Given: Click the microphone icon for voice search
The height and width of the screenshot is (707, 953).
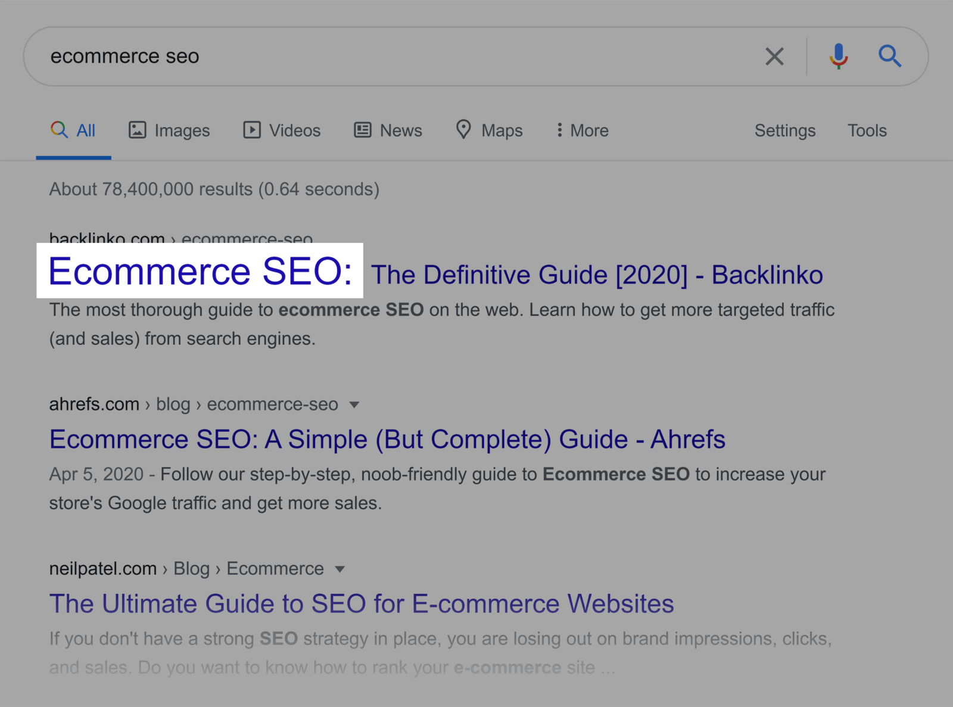Looking at the screenshot, I should [837, 57].
